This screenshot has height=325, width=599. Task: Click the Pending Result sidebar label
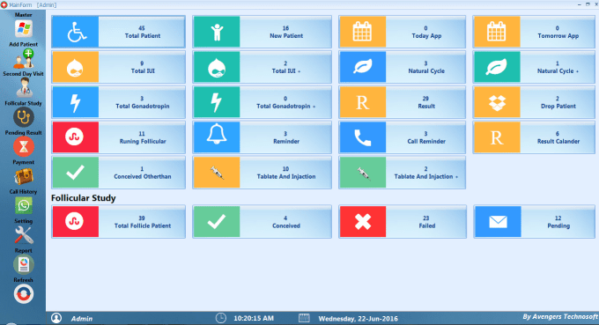tap(23, 132)
